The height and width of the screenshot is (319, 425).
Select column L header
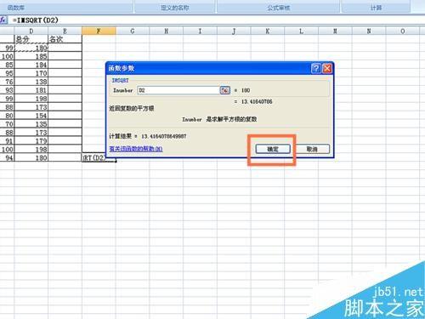(x=301, y=31)
